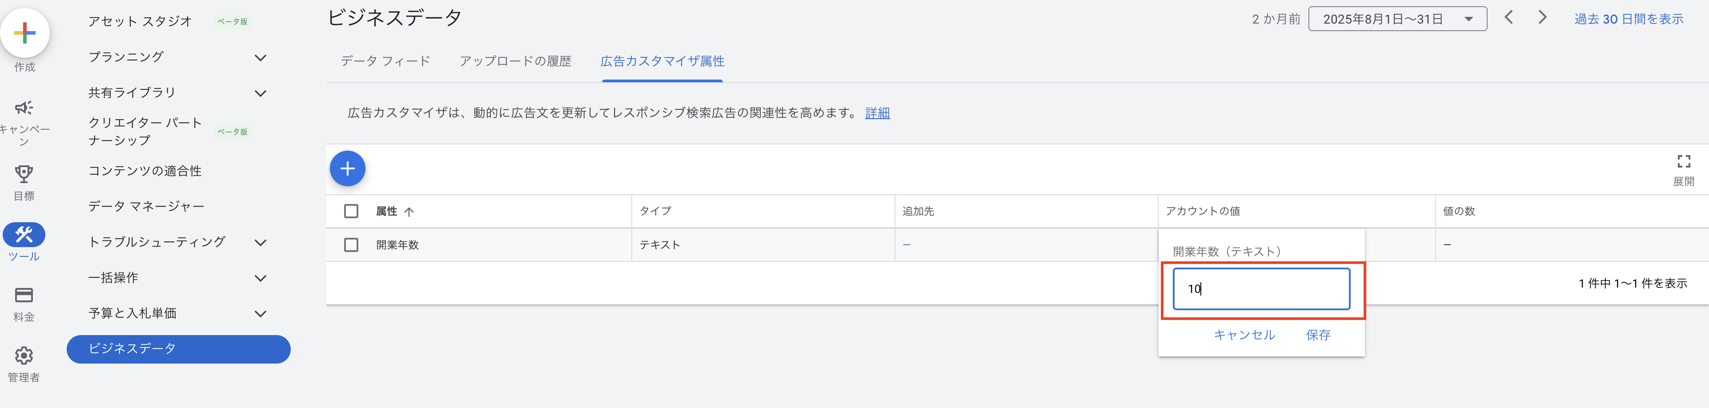This screenshot has height=408, width=1709.
Task: Click 保存 to save the value
Action: (x=1318, y=335)
